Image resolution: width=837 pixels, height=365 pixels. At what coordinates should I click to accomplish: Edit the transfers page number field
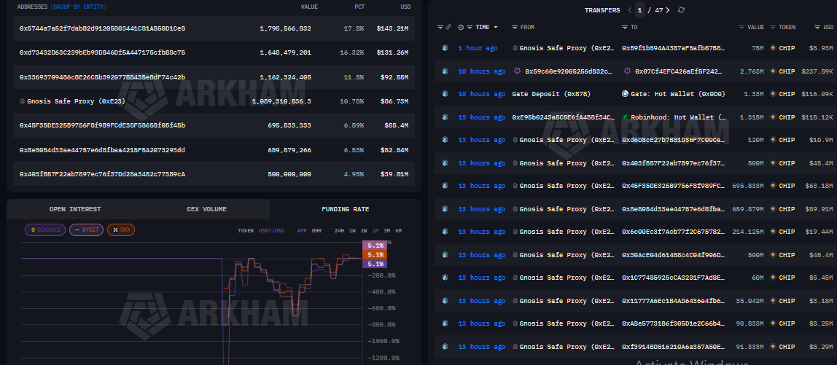pyautogui.click(x=640, y=10)
